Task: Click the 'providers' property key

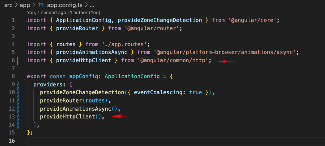Action: [48, 85]
